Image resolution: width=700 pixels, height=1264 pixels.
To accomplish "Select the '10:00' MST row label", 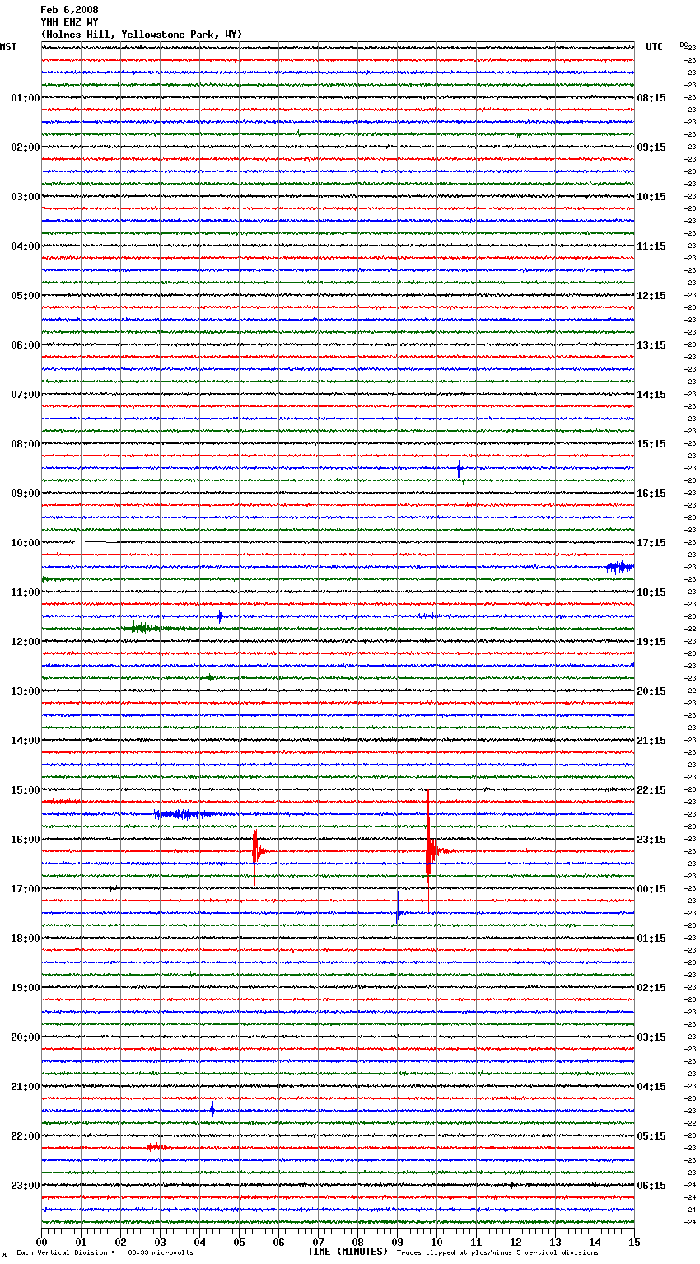I will point(26,543).
